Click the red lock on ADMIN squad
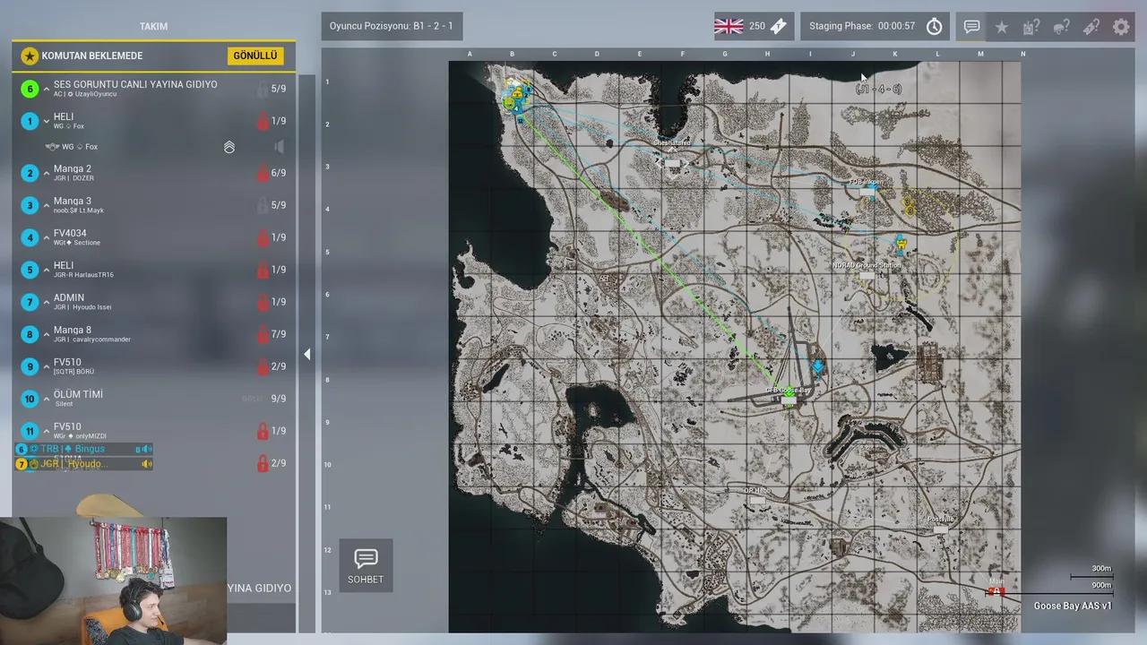Screen dimensions: 1147x645 (x=263, y=302)
